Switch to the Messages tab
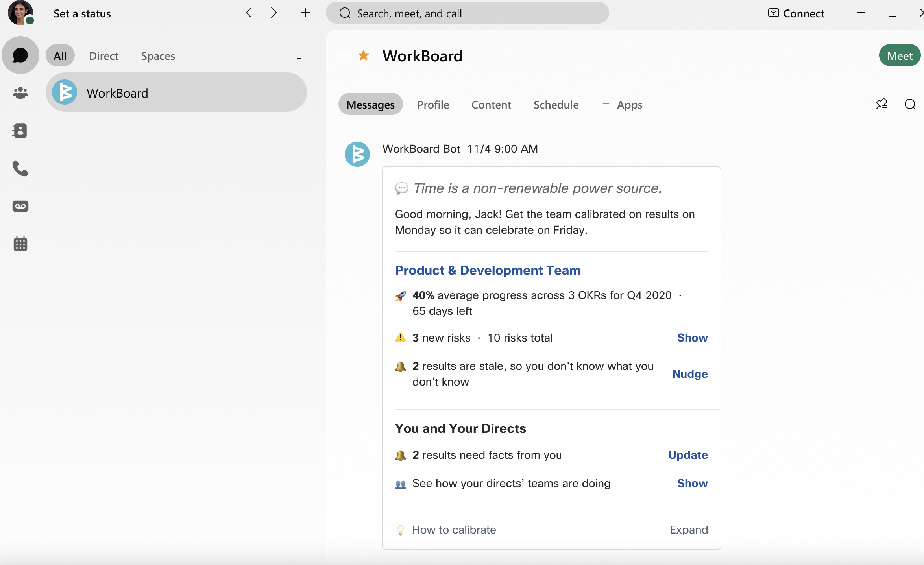Image resolution: width=924 pixels, height=565 pixels. click(371, 104)
